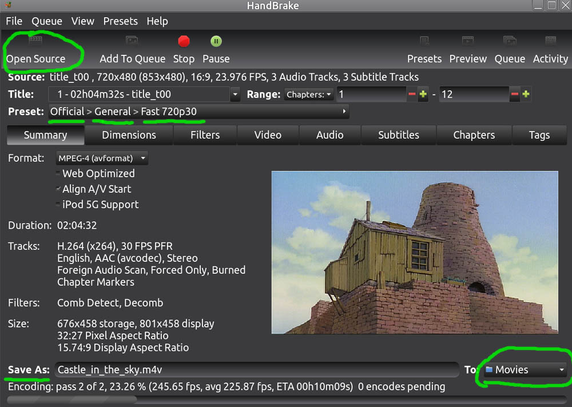This screenshot has width=572, height=407.
Task: Increase the end chapter 12 with plus
Action: click(526, 94)
